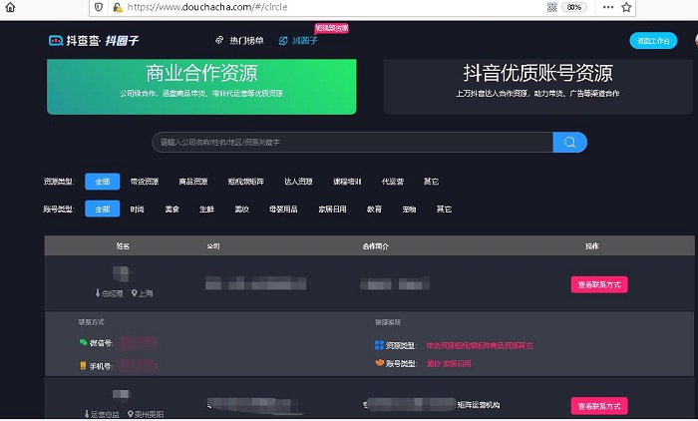Filter resource type by 课程培训

pyautogui.click(x=347, y=182)
